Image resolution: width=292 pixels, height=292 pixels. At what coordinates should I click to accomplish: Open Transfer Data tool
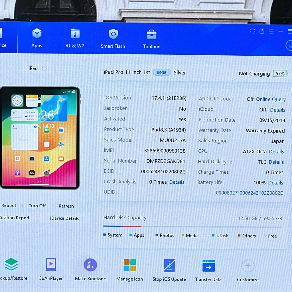tap(208, 270)
